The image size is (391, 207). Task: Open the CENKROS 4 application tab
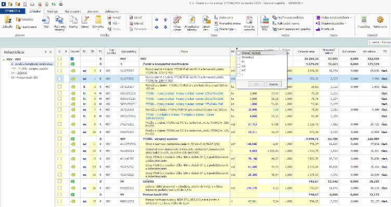pyautogui.click(x=12, y=11)
